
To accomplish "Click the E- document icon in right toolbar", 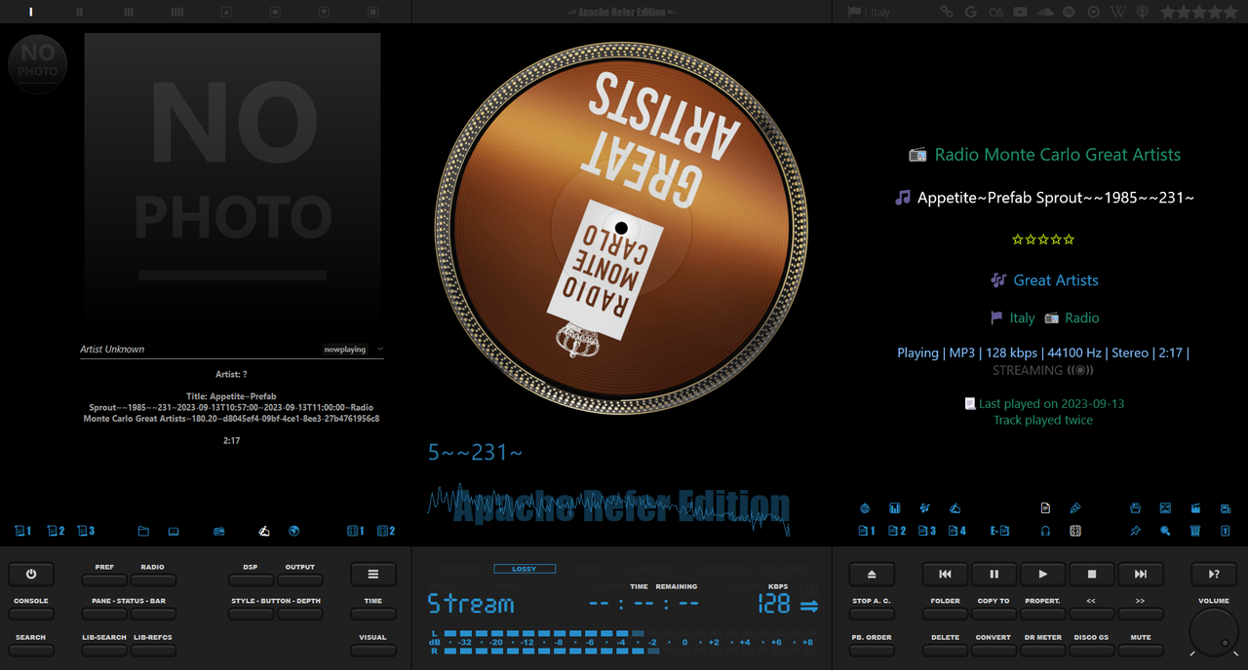I will [x=999, y=531].
